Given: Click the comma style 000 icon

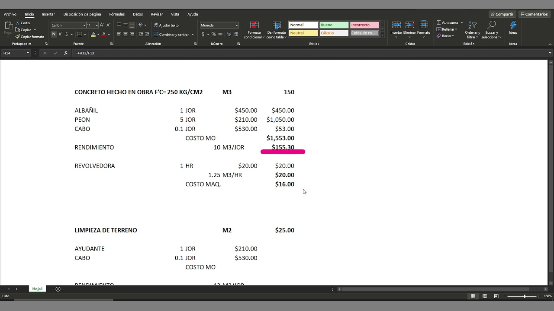Looking at the screenshot, I should pos(220,34).
